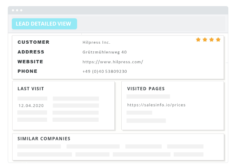Open the Lead Detailed View tab
Viewport: 232px width, 165px height.
pyautogui.click(x=45, y=24)
